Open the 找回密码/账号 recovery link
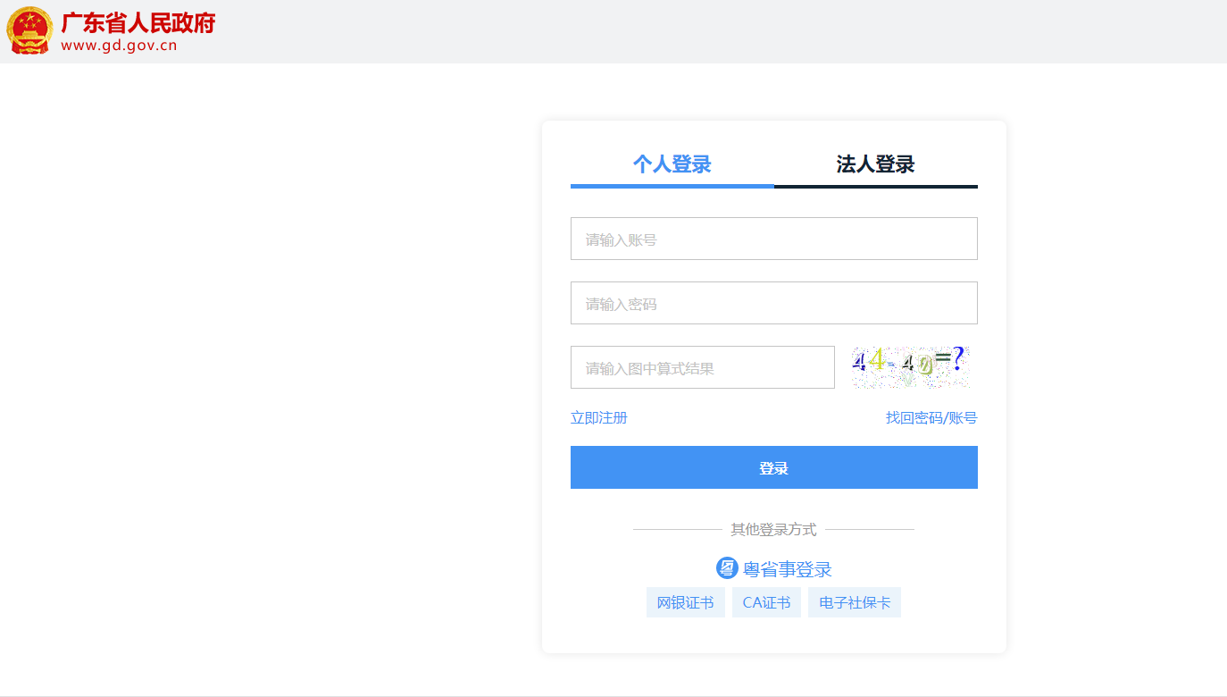Viewport: 1227px width, 697px height. click(931, 418)
